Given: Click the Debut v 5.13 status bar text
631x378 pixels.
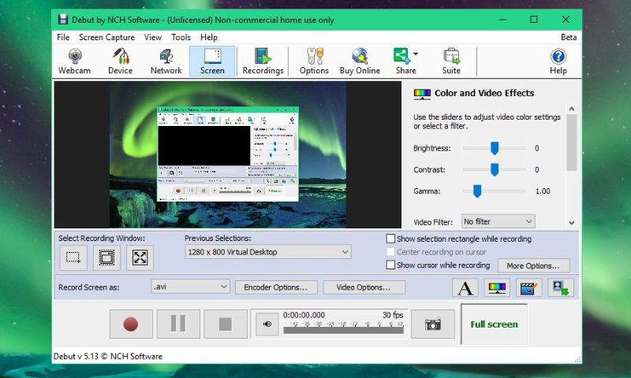Looking at the screenshot, I should (x=108, y=356).
